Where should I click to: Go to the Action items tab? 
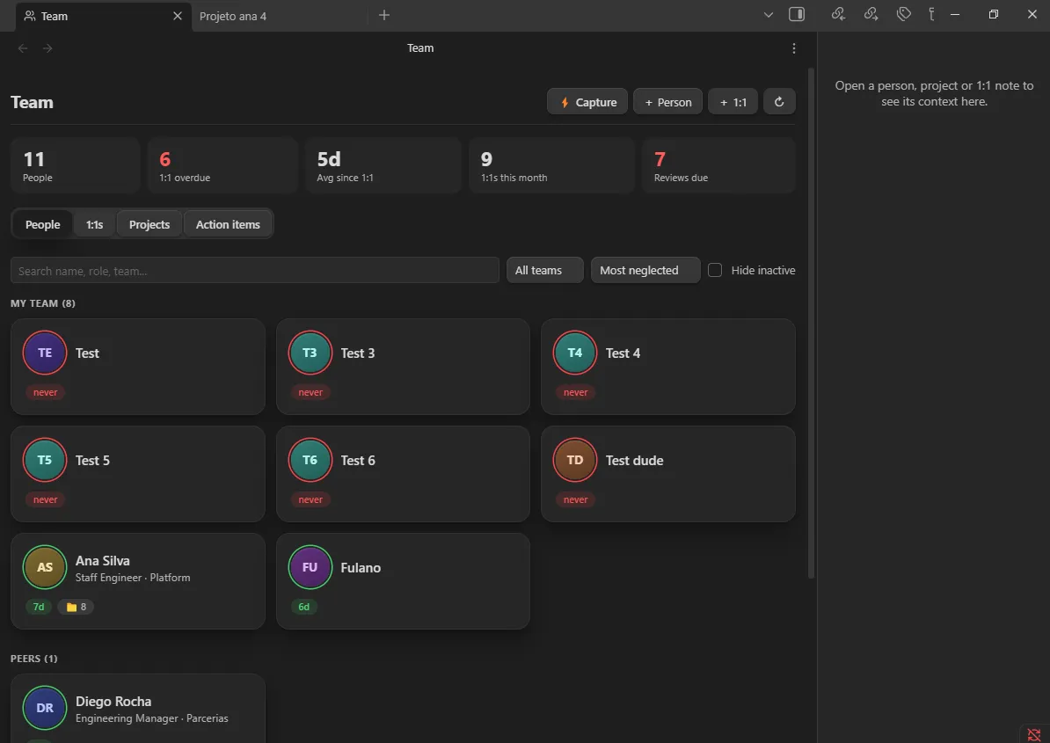228,224
